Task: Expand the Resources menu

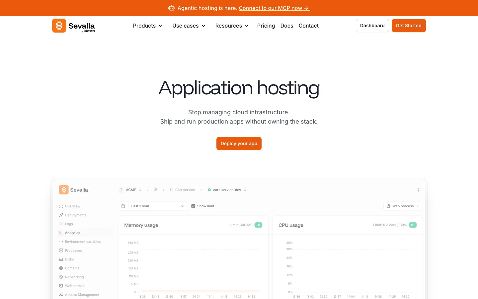Action: click(232, 26)
